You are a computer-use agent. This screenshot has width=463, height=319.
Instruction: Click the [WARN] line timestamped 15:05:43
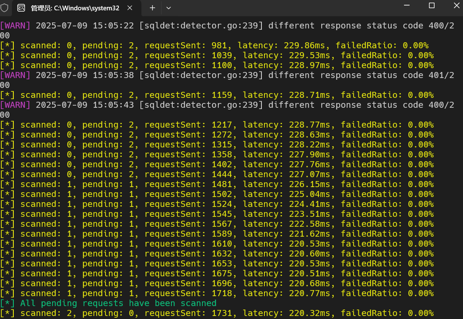(x=227, y=109)
